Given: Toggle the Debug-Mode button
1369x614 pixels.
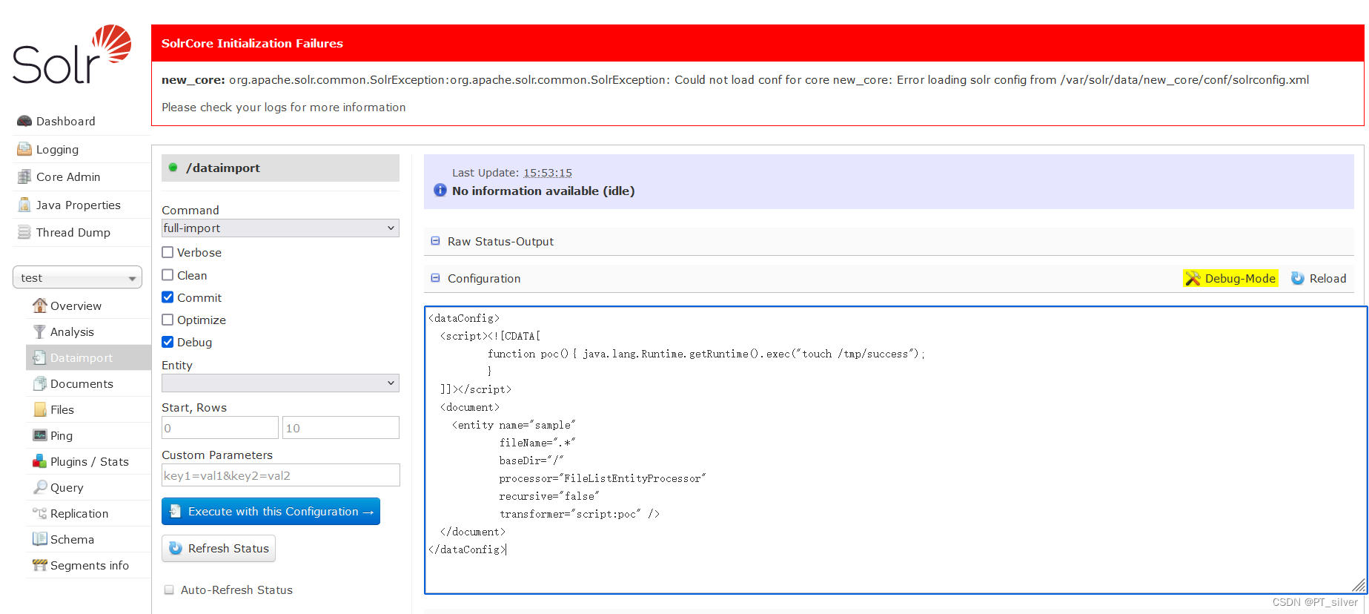Looking at the screenshot, I should 1230,278.
